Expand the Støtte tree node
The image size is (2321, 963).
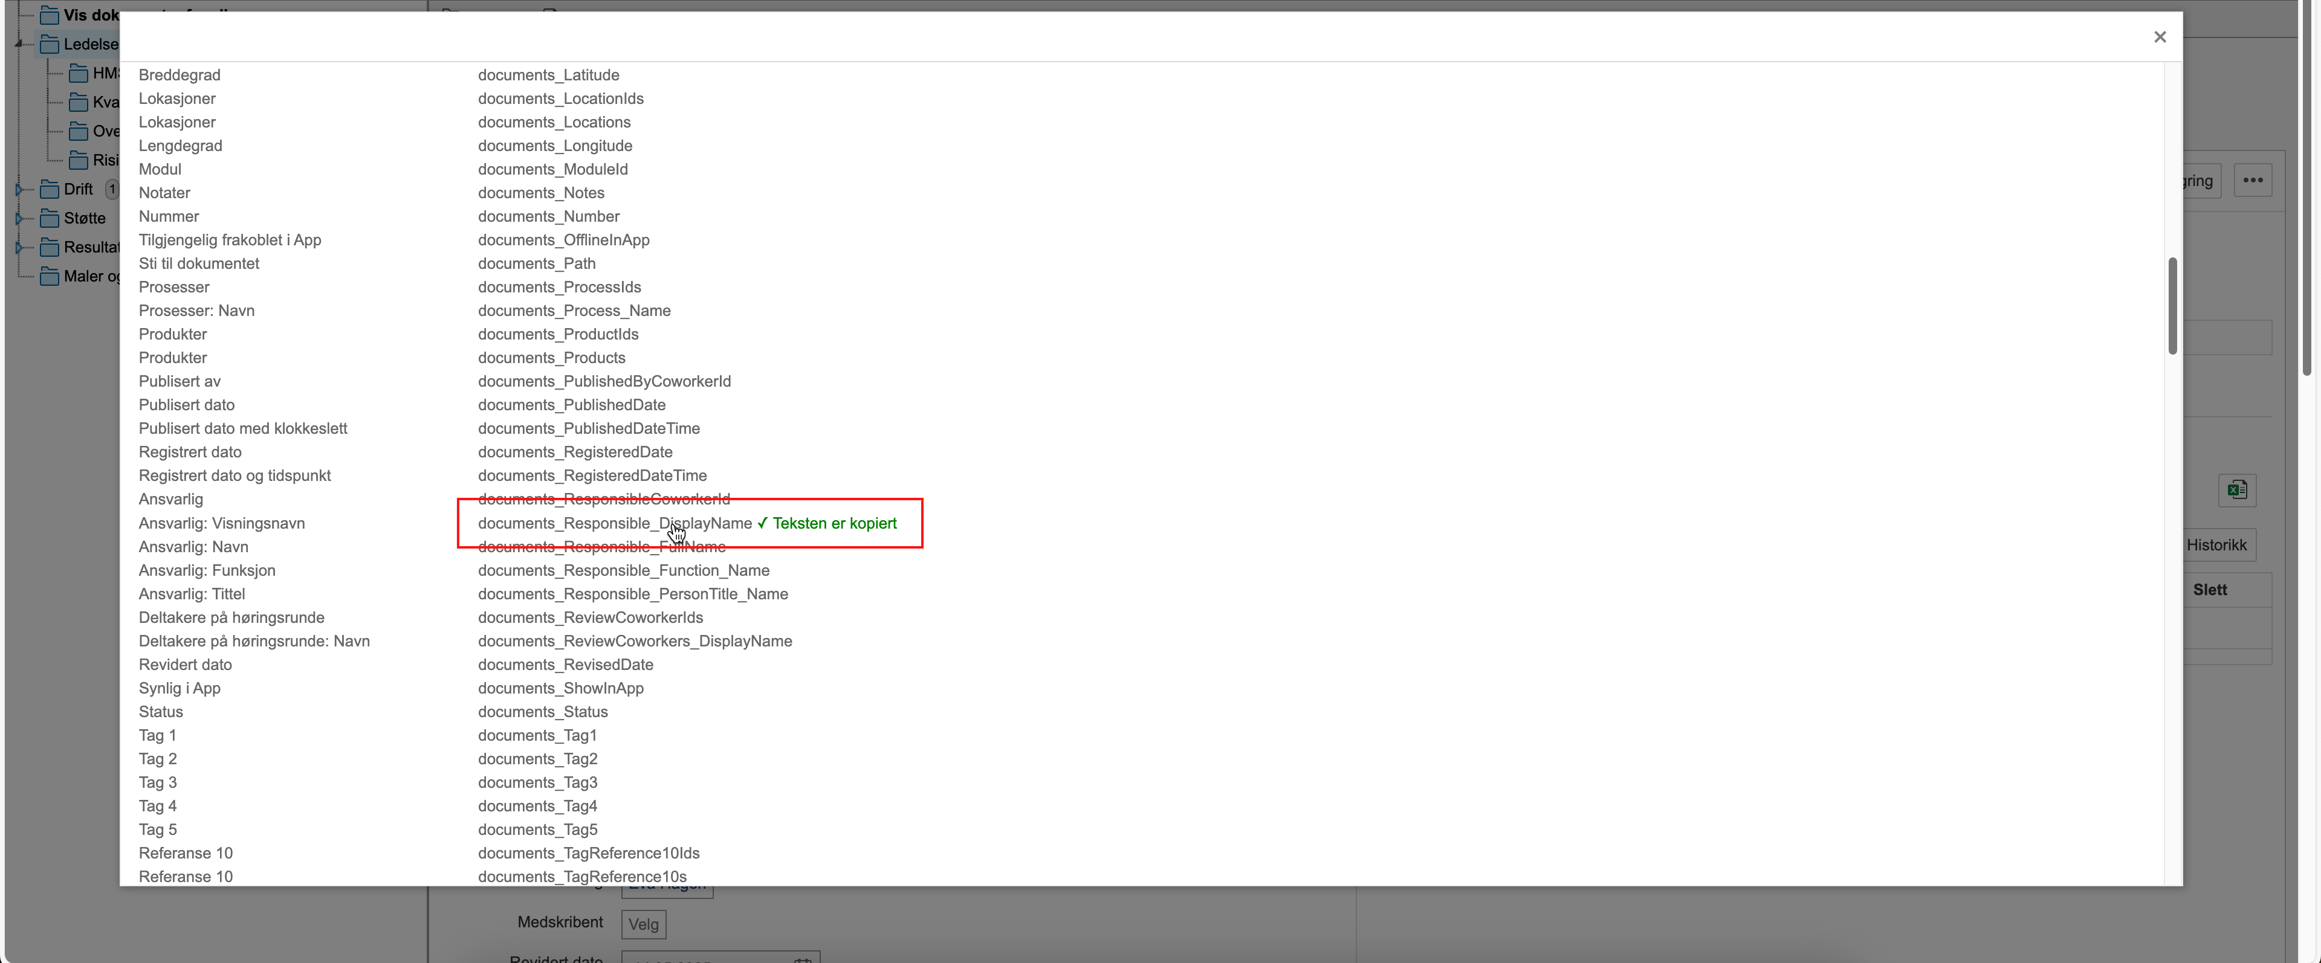tap(19, 218)
